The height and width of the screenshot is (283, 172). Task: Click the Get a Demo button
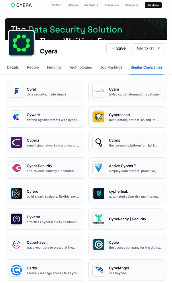point(153,5)
